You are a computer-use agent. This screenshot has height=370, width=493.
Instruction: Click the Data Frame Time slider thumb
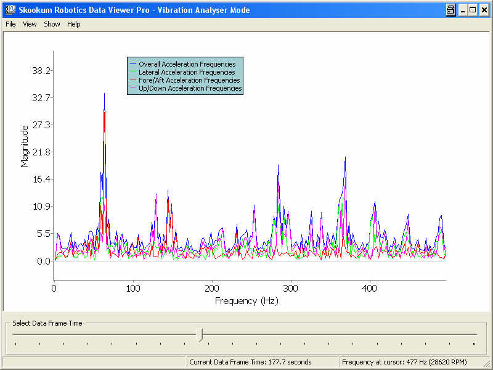point(200,335)
